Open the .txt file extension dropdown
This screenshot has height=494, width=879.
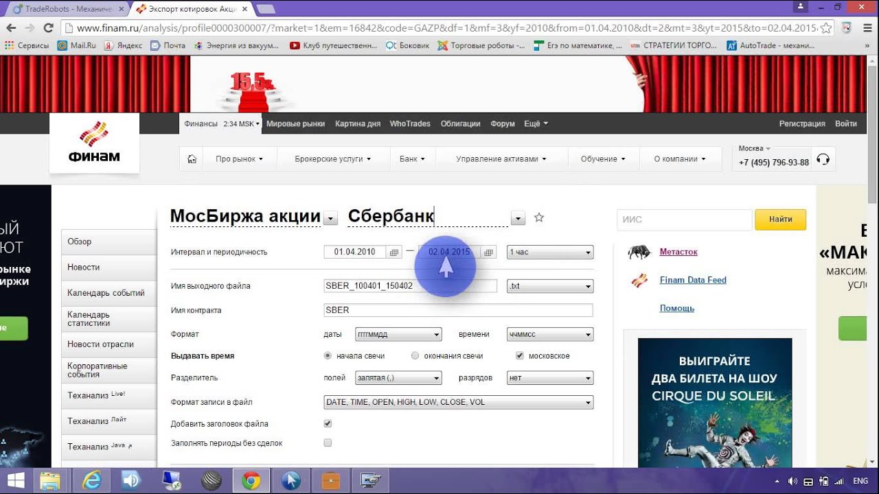pos(550,286)
